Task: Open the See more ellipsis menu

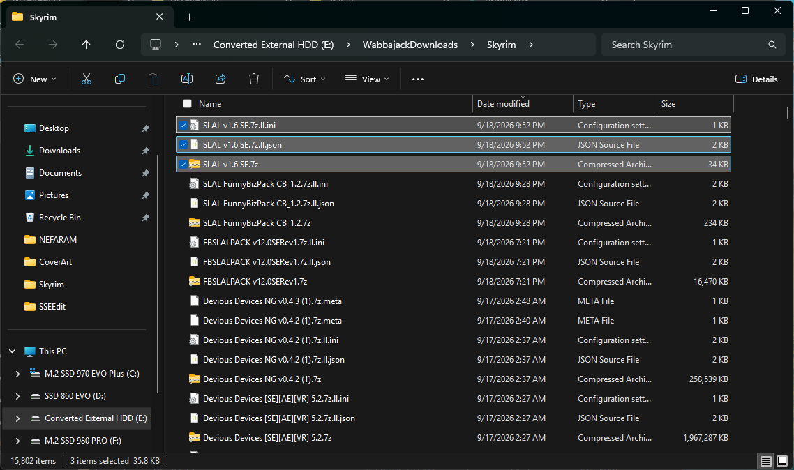Action: 418,79
